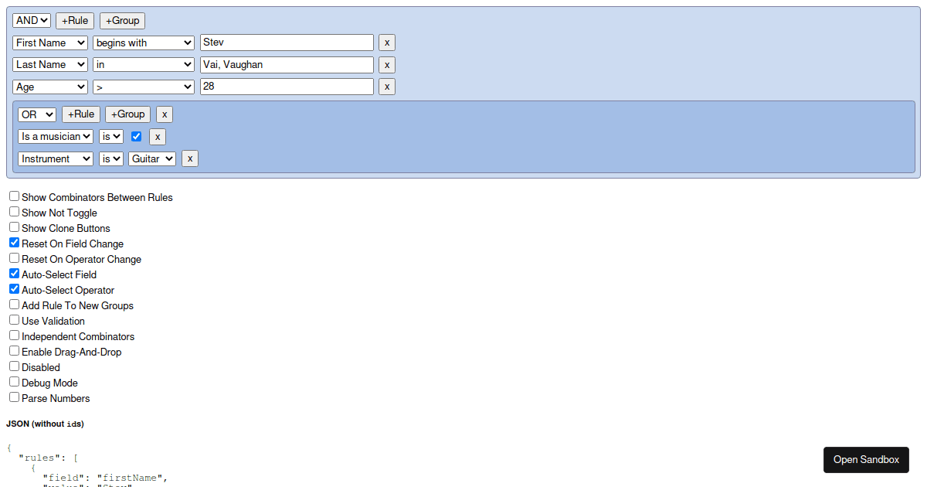Delete the OR group with x
927x487 pixels.
point(165,114)
